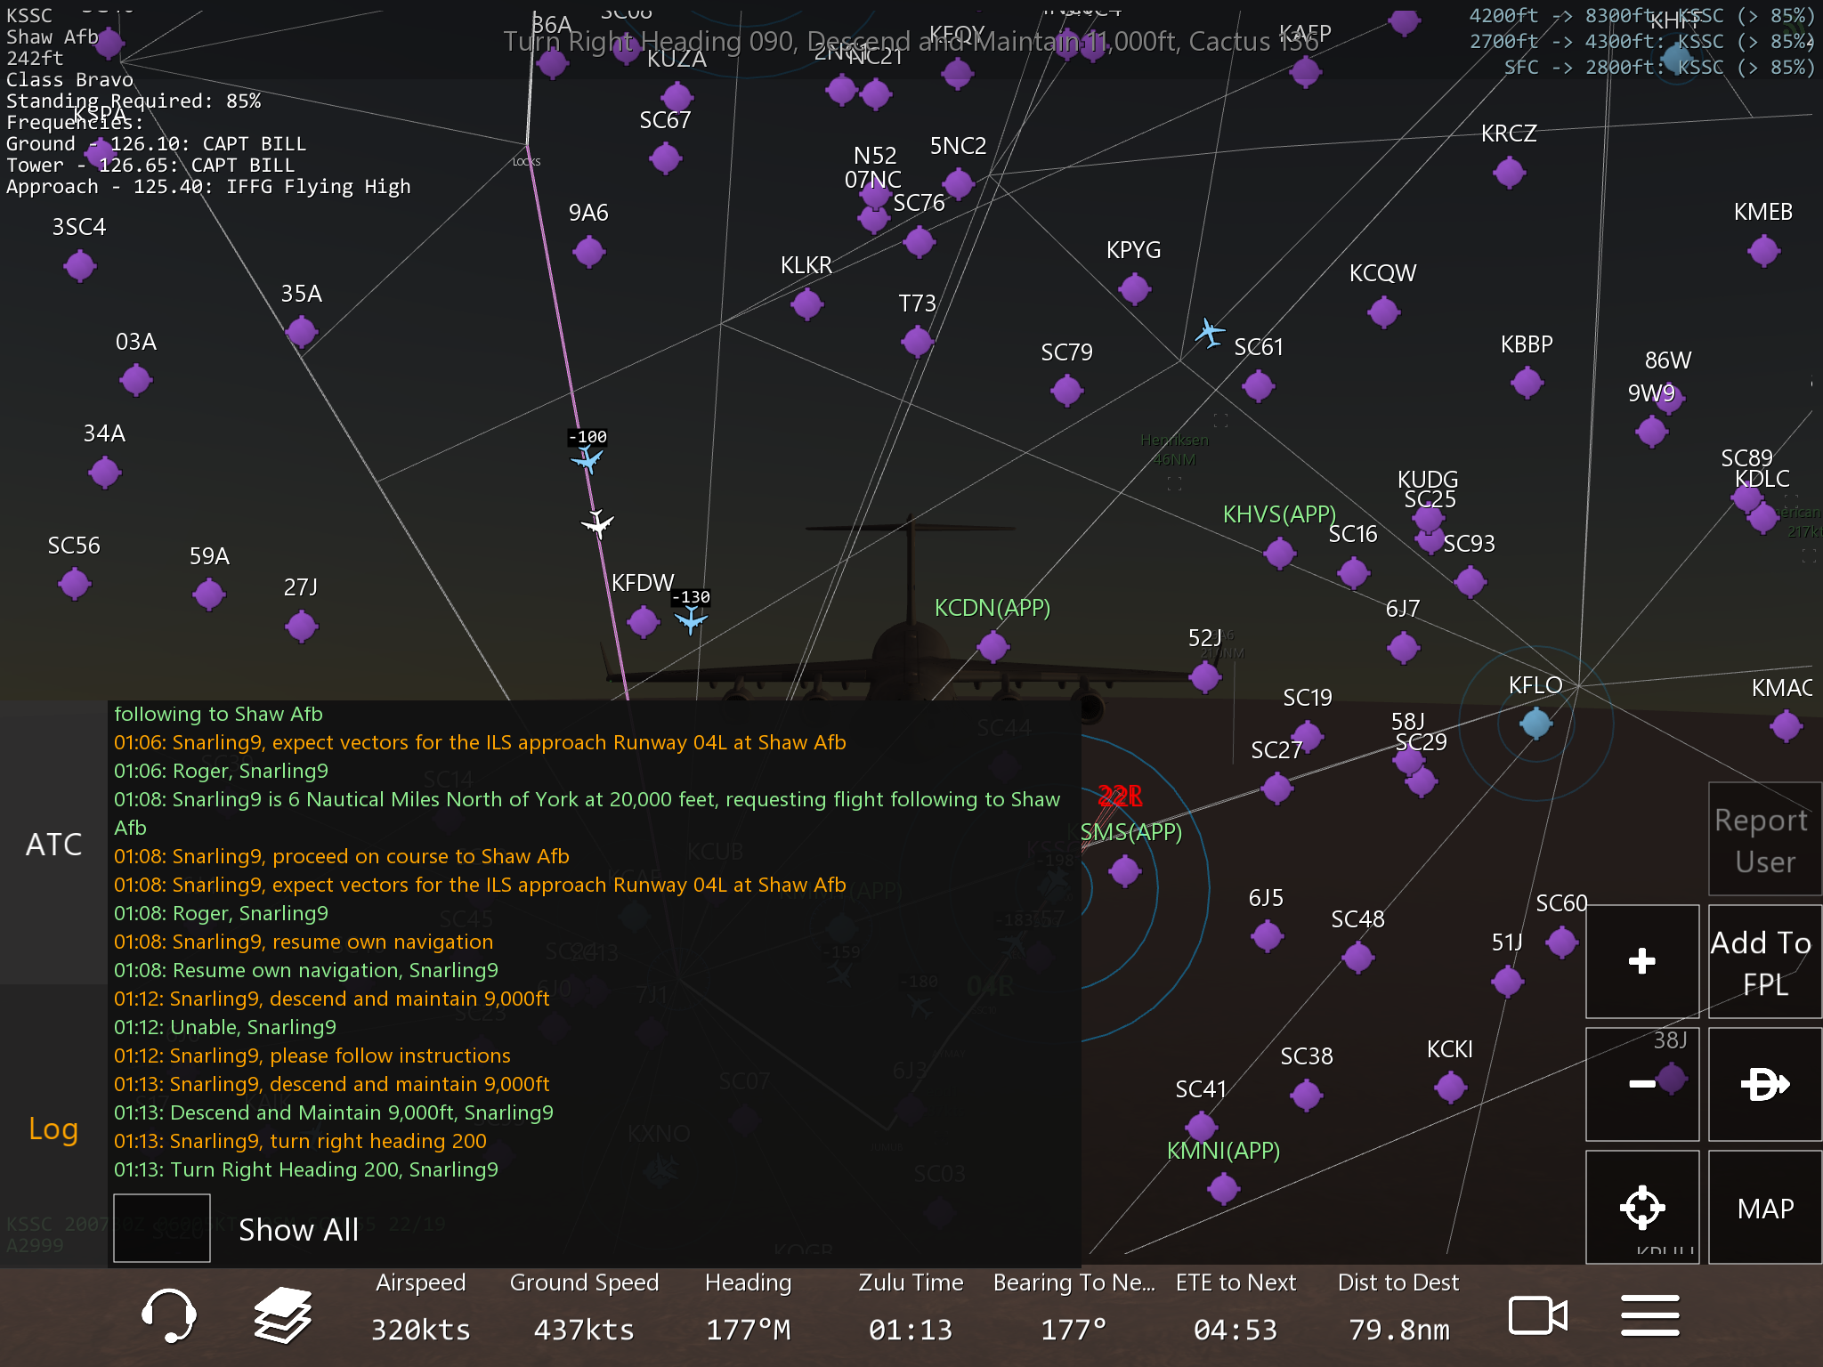Image resolution: width=1823 pixels, height=1367 pixels.
Task: Switch to the Log tab
Action: point(53,1128)
